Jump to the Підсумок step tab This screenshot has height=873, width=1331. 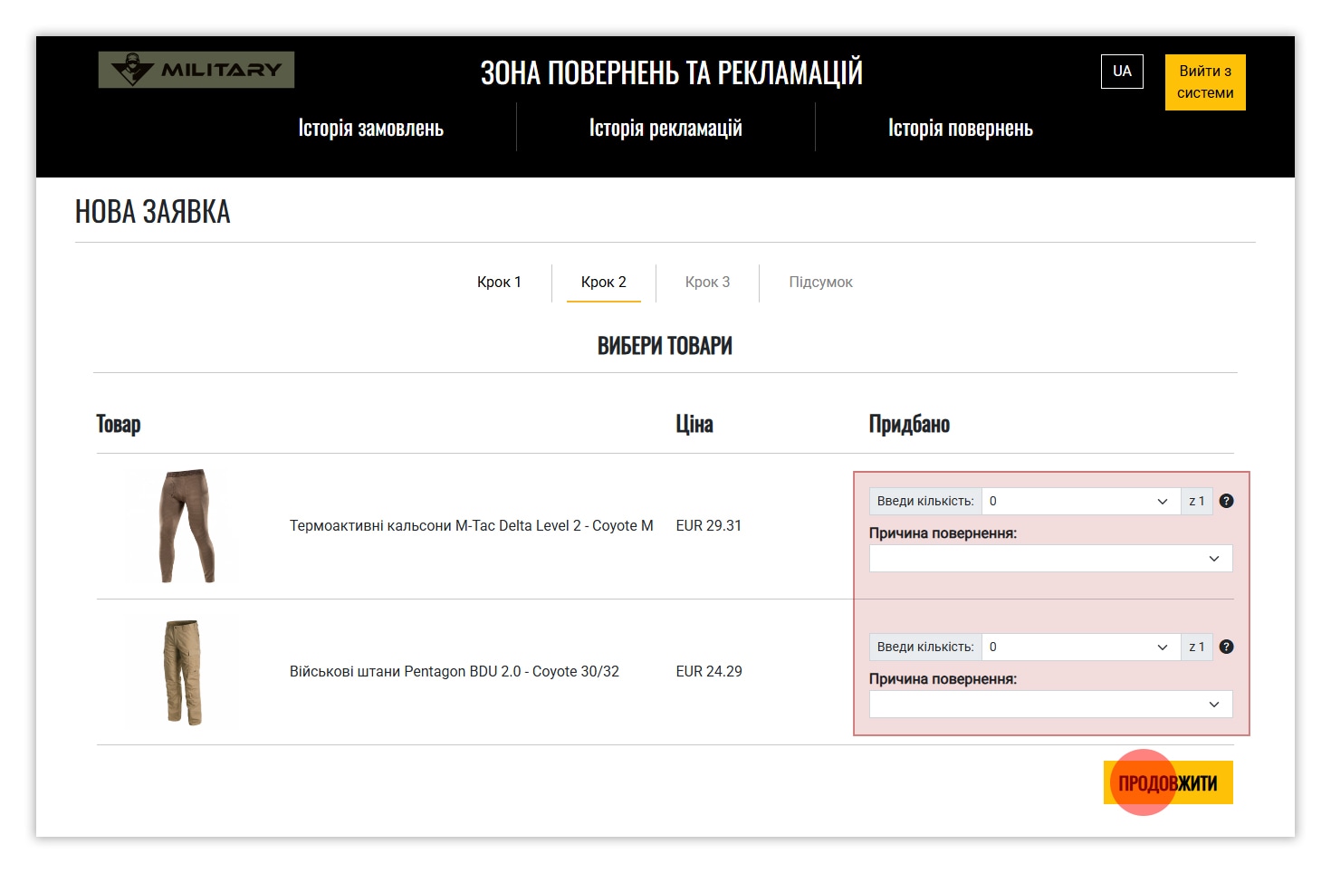(x=820, y=283)
